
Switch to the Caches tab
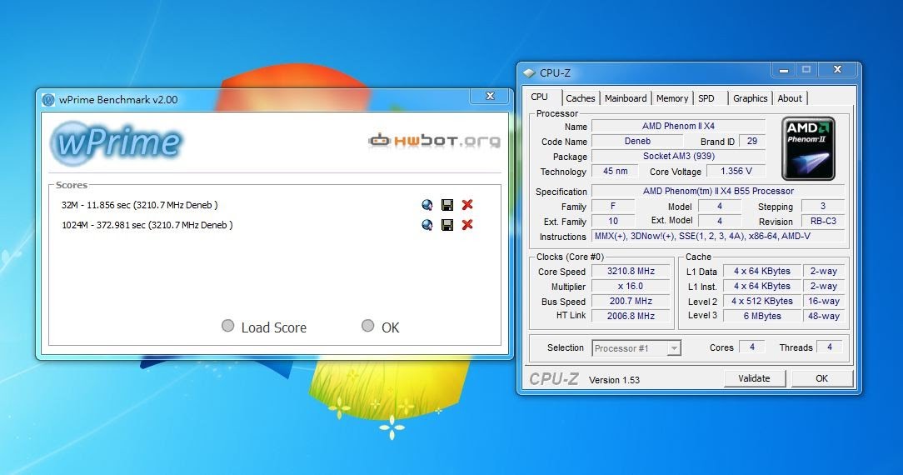point(581,98)
